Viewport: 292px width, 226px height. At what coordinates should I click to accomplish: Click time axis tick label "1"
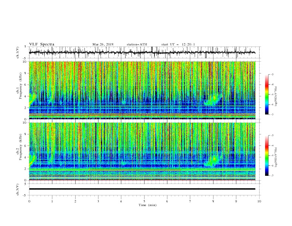coord(52,201)
